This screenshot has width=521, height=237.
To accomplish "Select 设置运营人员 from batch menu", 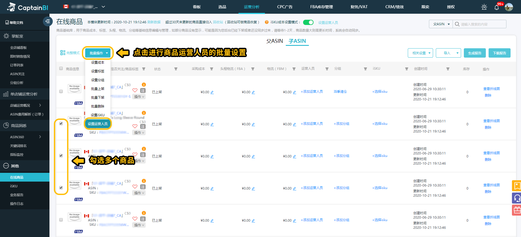I will click(98, 124).
